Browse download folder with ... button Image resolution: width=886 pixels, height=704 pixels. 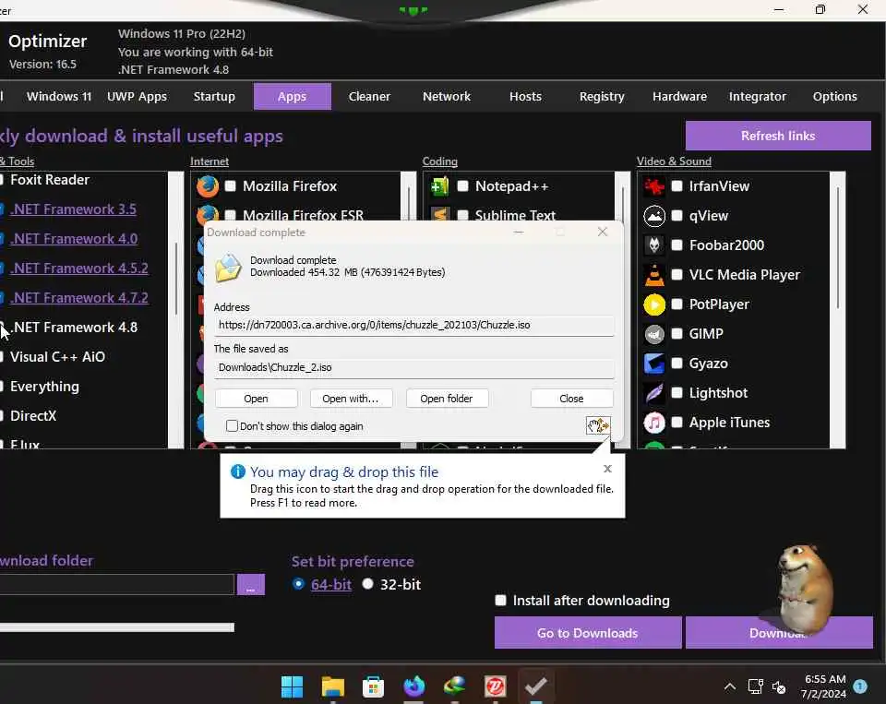pyautogui.click(x=251, y=585)
